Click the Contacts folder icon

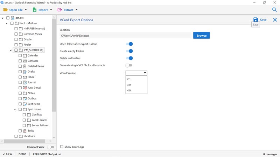coord(25,61)
